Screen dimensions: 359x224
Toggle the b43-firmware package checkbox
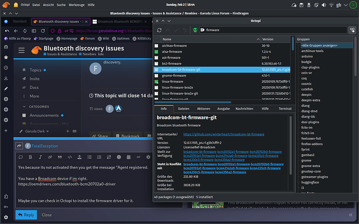coord(157,63)
